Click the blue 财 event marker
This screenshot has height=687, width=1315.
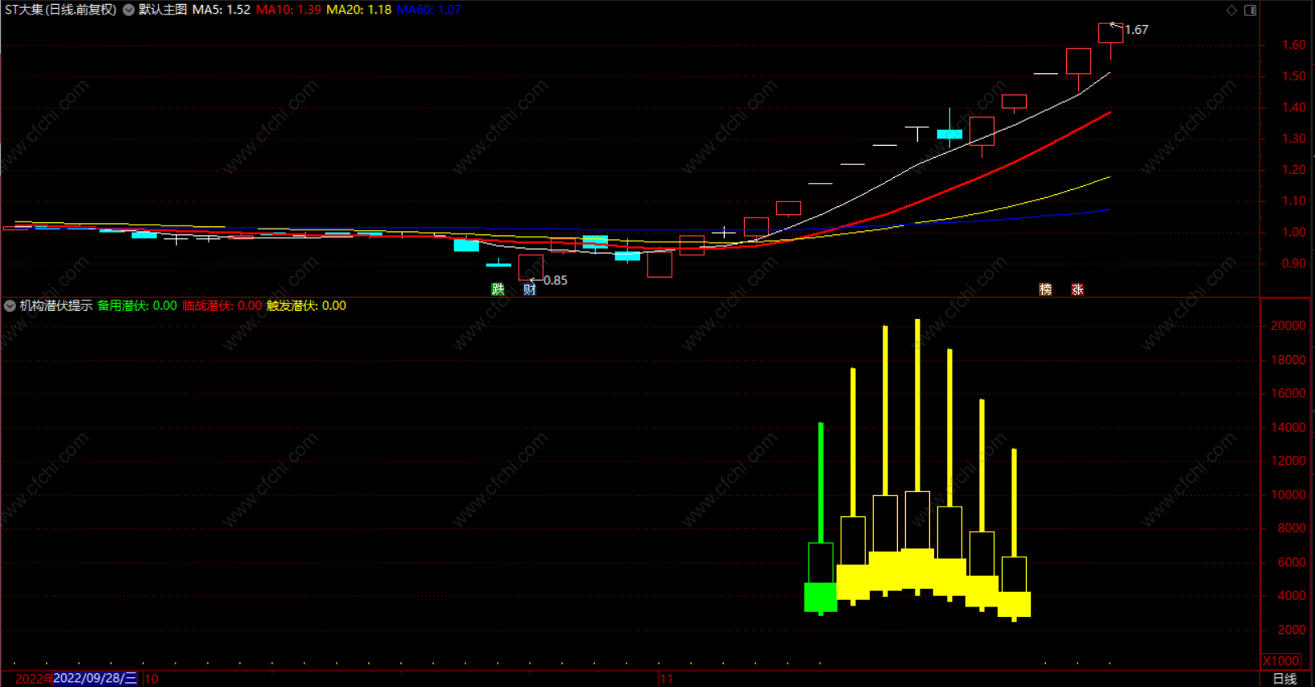tap(529, 289)
